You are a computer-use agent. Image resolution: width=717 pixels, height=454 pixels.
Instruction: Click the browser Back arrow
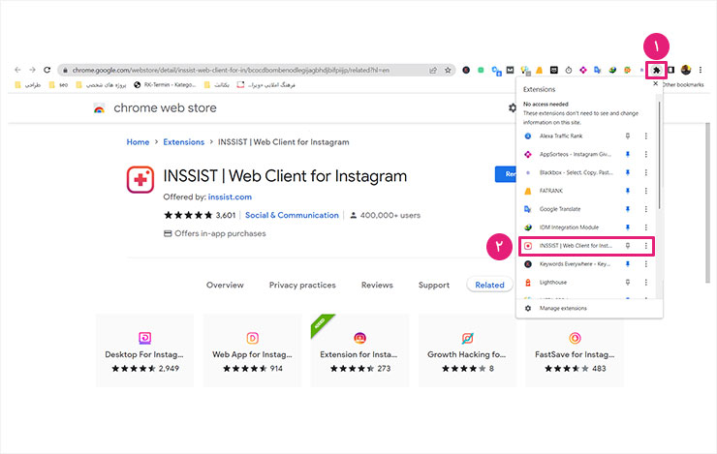(x=17, y=70)
